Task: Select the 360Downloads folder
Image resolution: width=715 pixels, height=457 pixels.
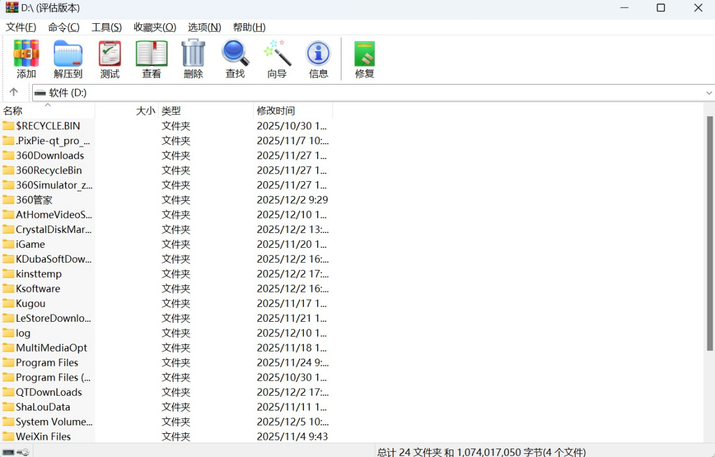Action: (48, 155)
